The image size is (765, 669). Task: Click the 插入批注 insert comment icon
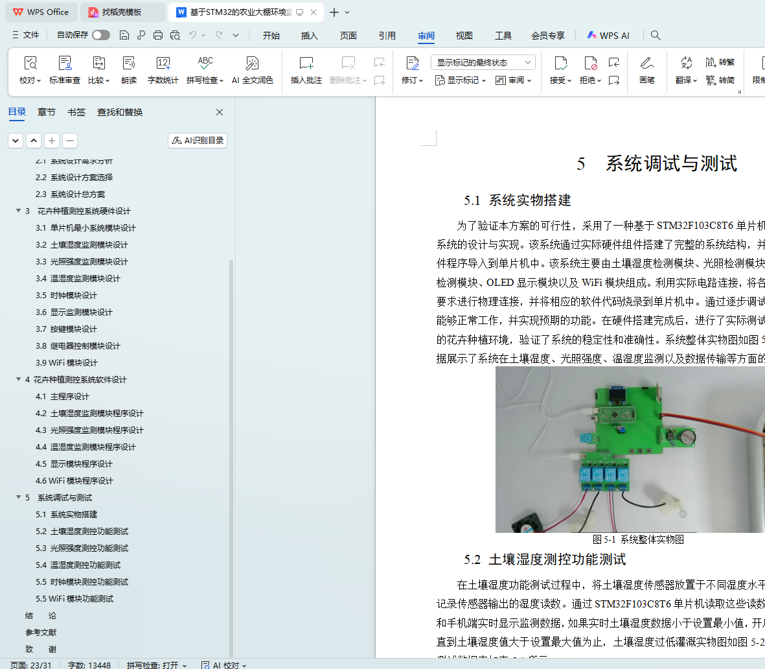[306, 64]
